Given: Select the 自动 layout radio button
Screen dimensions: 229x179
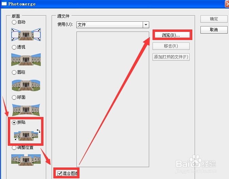Looking at the screenshot, I should [14, 22].
